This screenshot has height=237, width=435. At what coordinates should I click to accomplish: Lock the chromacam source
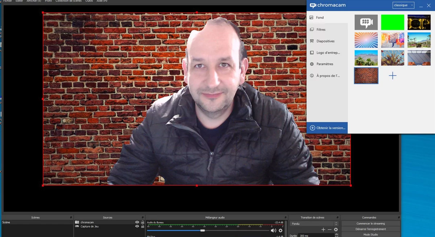pyautogui.click(x=142, y=222)
